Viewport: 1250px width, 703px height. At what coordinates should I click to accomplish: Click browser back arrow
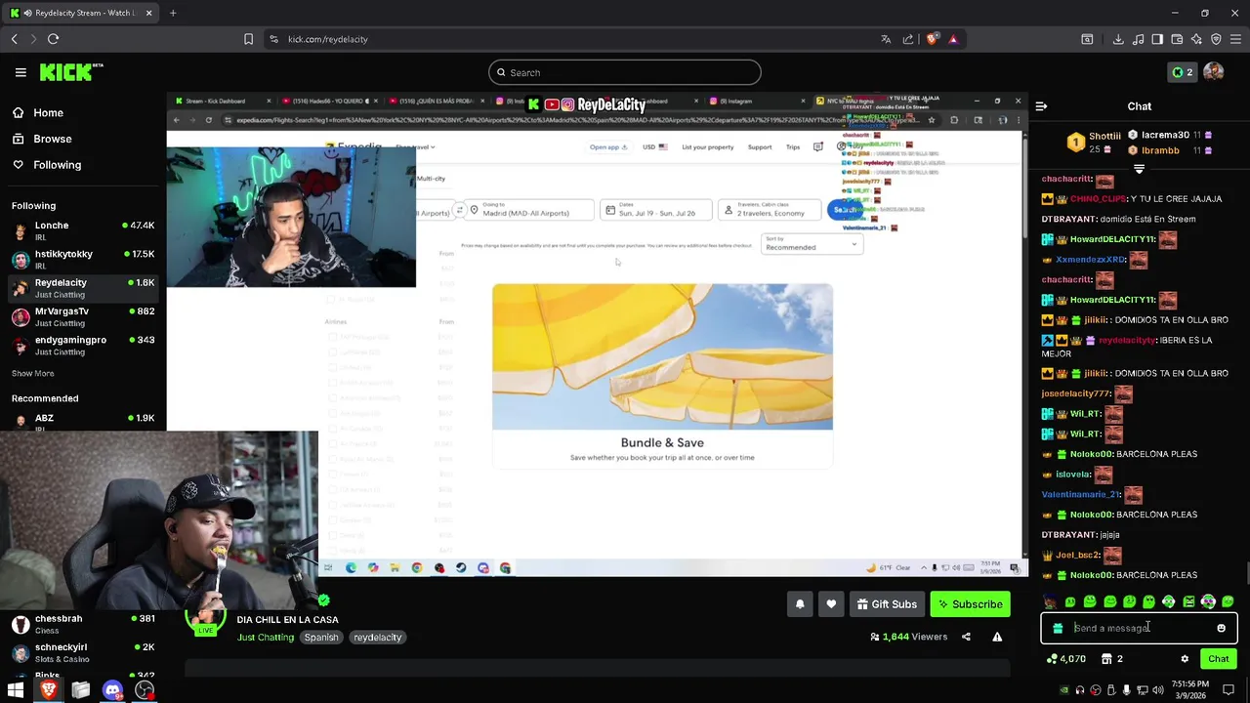(x=15, y=39)
